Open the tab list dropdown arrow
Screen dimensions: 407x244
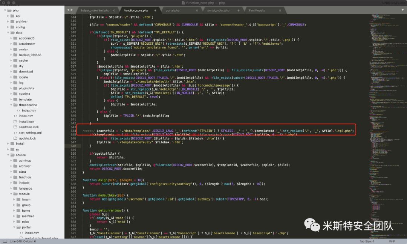[402, 10]
